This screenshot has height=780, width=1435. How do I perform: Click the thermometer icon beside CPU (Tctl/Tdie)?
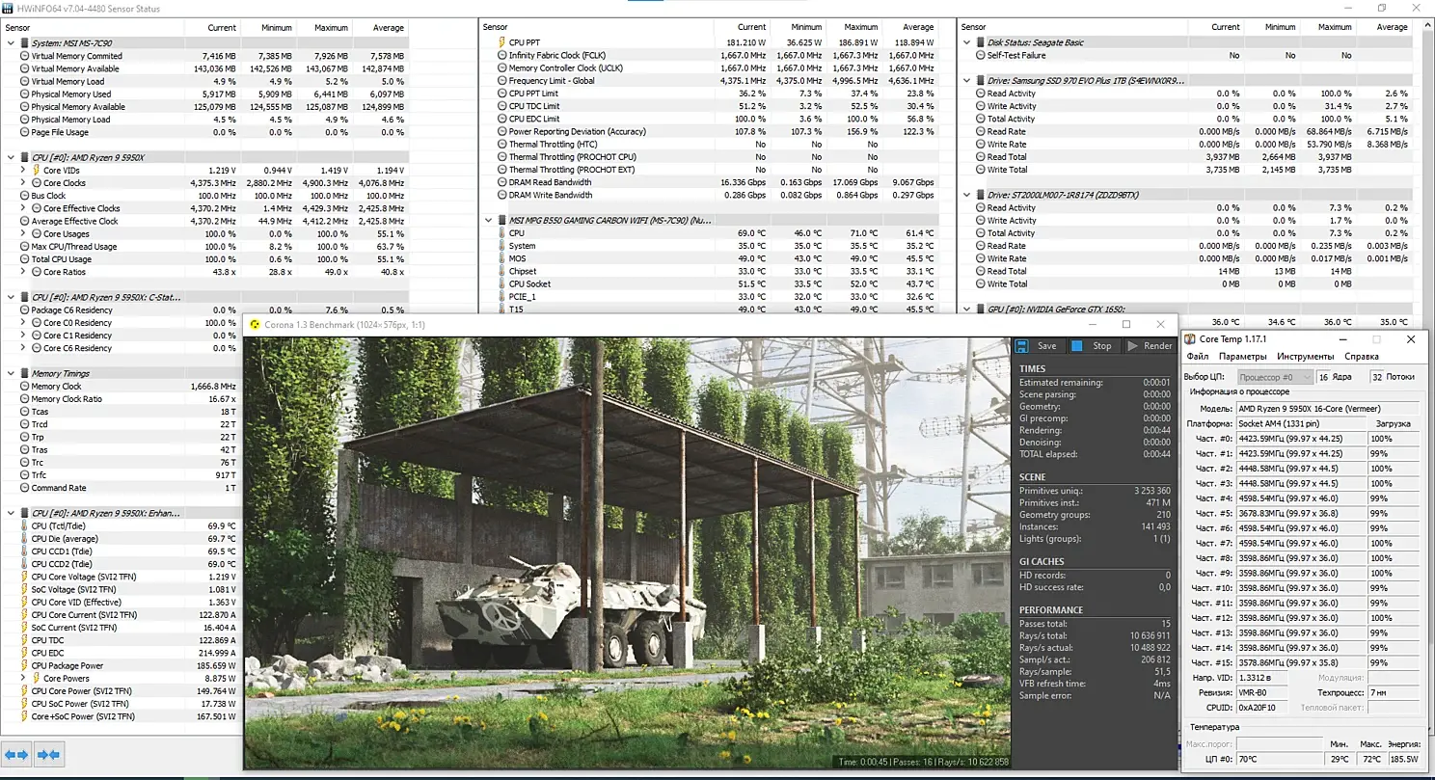pos(24,526)
